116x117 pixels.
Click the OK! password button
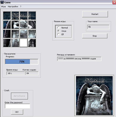pos(17,112)
